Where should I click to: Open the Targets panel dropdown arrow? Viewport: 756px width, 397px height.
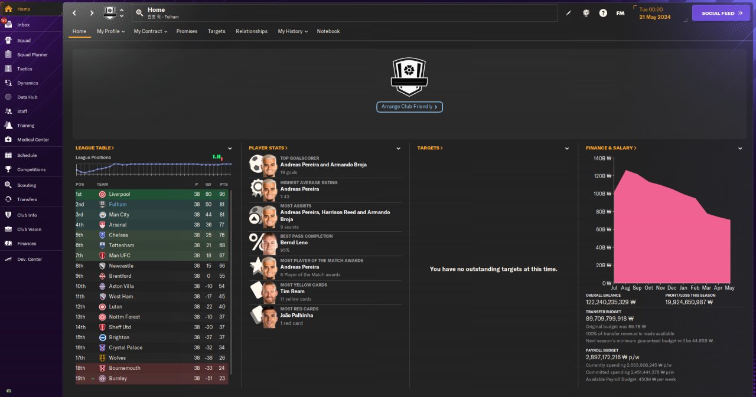567,149
